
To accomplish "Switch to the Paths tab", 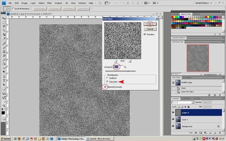I will click(197, 99).
